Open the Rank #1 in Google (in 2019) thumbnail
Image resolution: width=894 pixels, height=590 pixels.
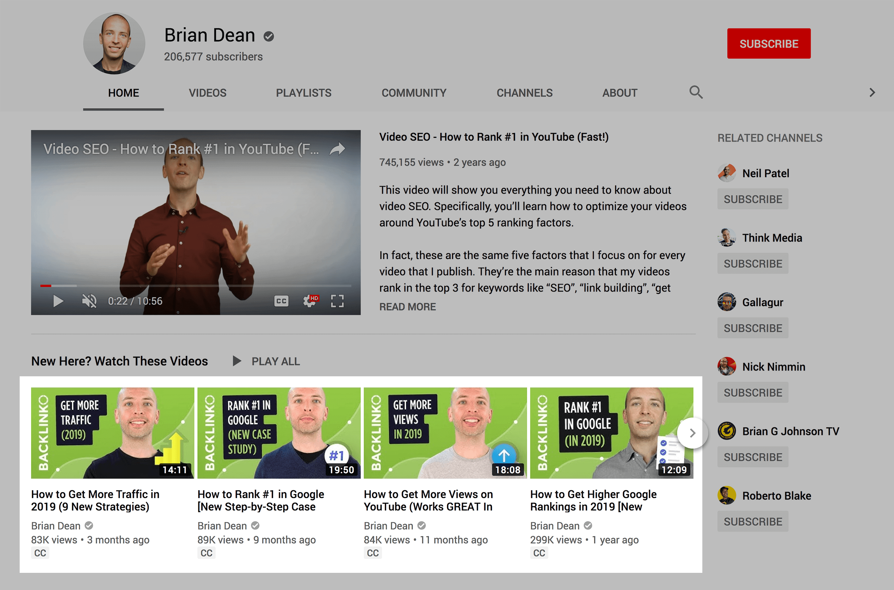(x=612, y=433)
